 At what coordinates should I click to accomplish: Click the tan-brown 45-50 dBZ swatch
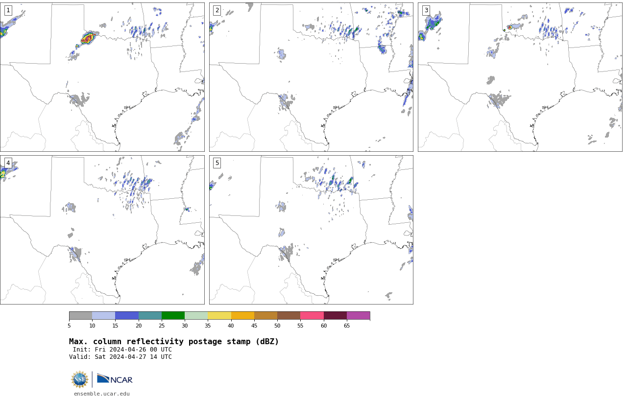(265, 316)
